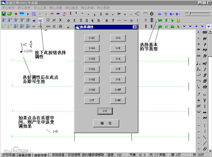
Task: Select the sfp dynamic marking
Action: (x=205, y=87)
